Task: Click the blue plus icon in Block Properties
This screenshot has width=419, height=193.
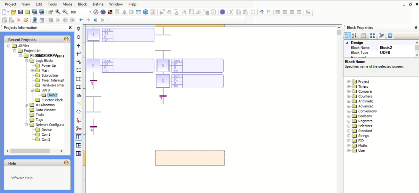Action: [390, 36]
